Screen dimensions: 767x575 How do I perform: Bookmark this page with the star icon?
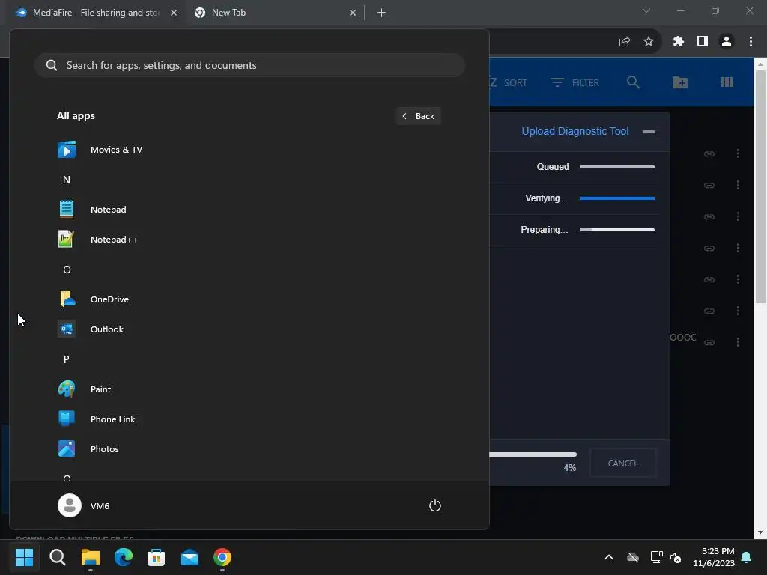click(649, 42)
